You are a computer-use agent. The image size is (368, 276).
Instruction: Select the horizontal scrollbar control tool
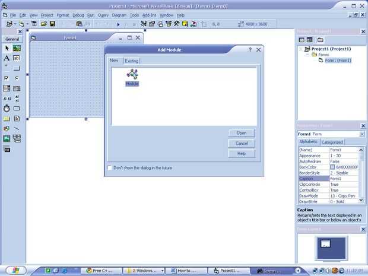7,99
